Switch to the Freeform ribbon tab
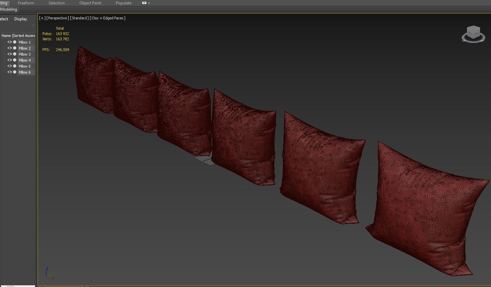This screenshot has width=491, height=287. pos(26,3)
